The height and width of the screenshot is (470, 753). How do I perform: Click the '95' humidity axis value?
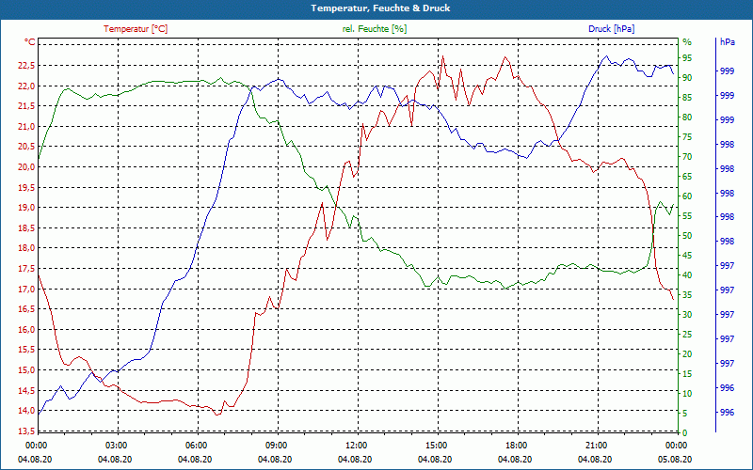687,58
